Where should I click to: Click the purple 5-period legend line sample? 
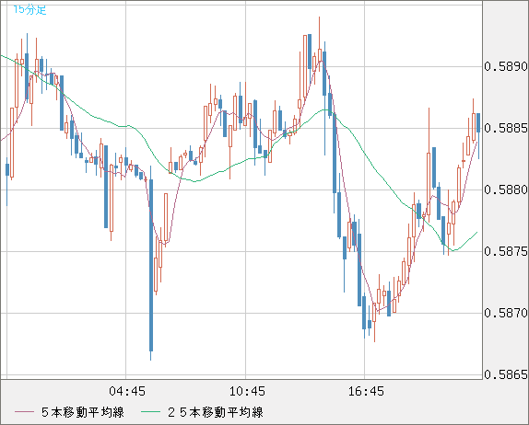24,412
